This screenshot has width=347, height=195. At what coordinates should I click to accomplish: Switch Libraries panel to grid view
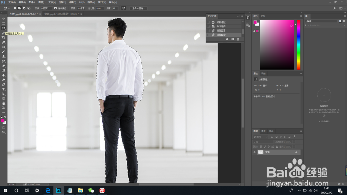(340, 21)
